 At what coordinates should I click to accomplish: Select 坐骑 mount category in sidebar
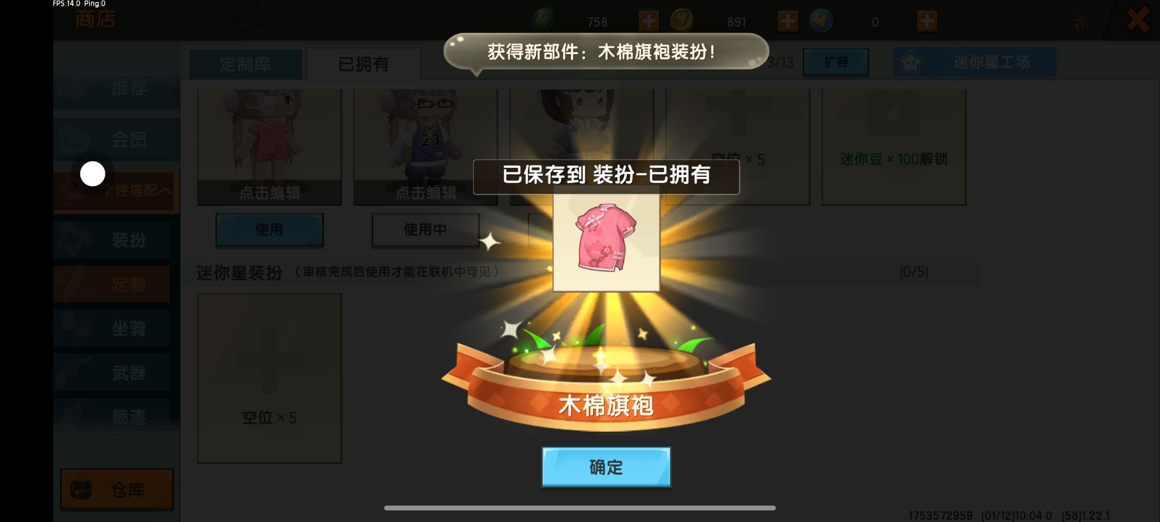[x=112, y=329]
